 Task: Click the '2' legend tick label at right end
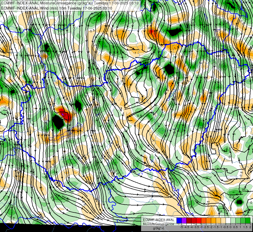pos(250,227)
